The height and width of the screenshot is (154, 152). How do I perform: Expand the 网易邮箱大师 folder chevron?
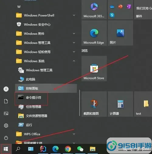click(x=74, y=143)
